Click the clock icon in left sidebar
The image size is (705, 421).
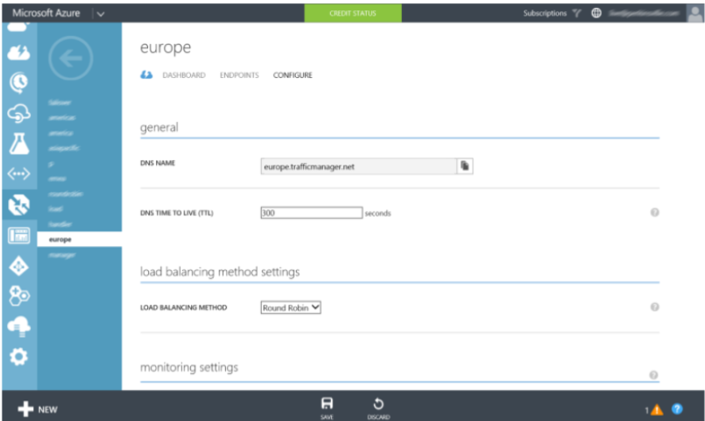19,80
